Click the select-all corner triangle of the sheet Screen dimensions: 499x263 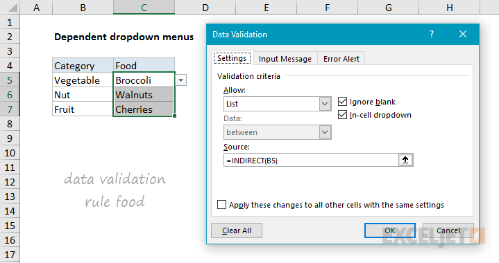[x=12, y=7]
